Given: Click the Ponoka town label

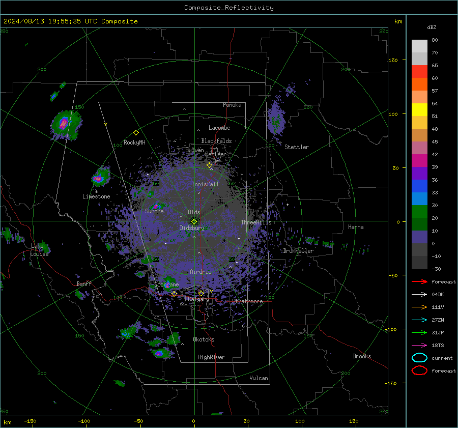Looking at the screenshot, I should point(232,105).
